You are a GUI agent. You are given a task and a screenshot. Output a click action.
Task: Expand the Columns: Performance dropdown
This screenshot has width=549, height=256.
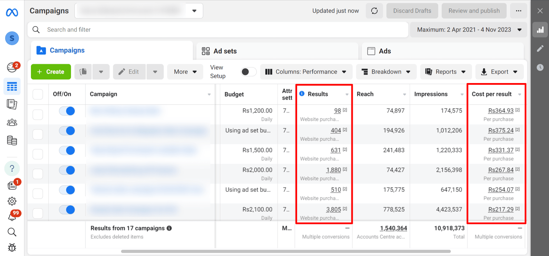click(x=306, y=72)
